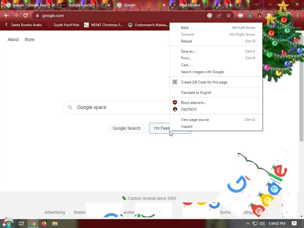Click QR code icon in context menu
The width and height of the screenshot is (304, 228).
click(x=175, y=82)
